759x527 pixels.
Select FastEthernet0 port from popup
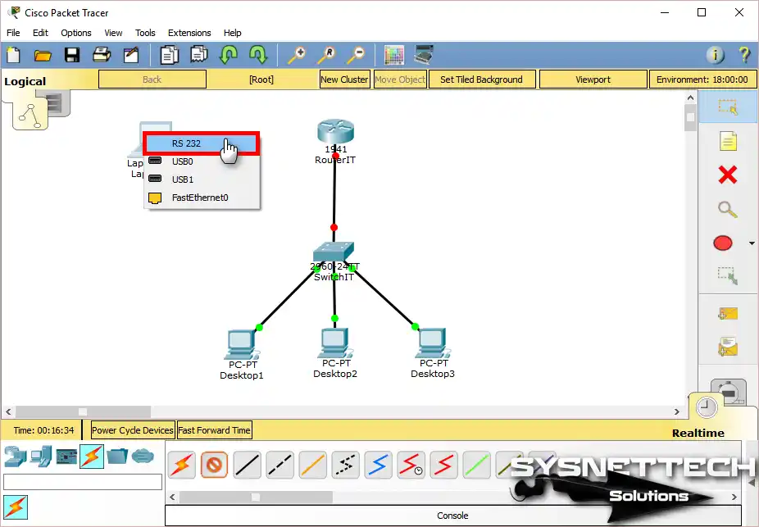coord(199,198)
